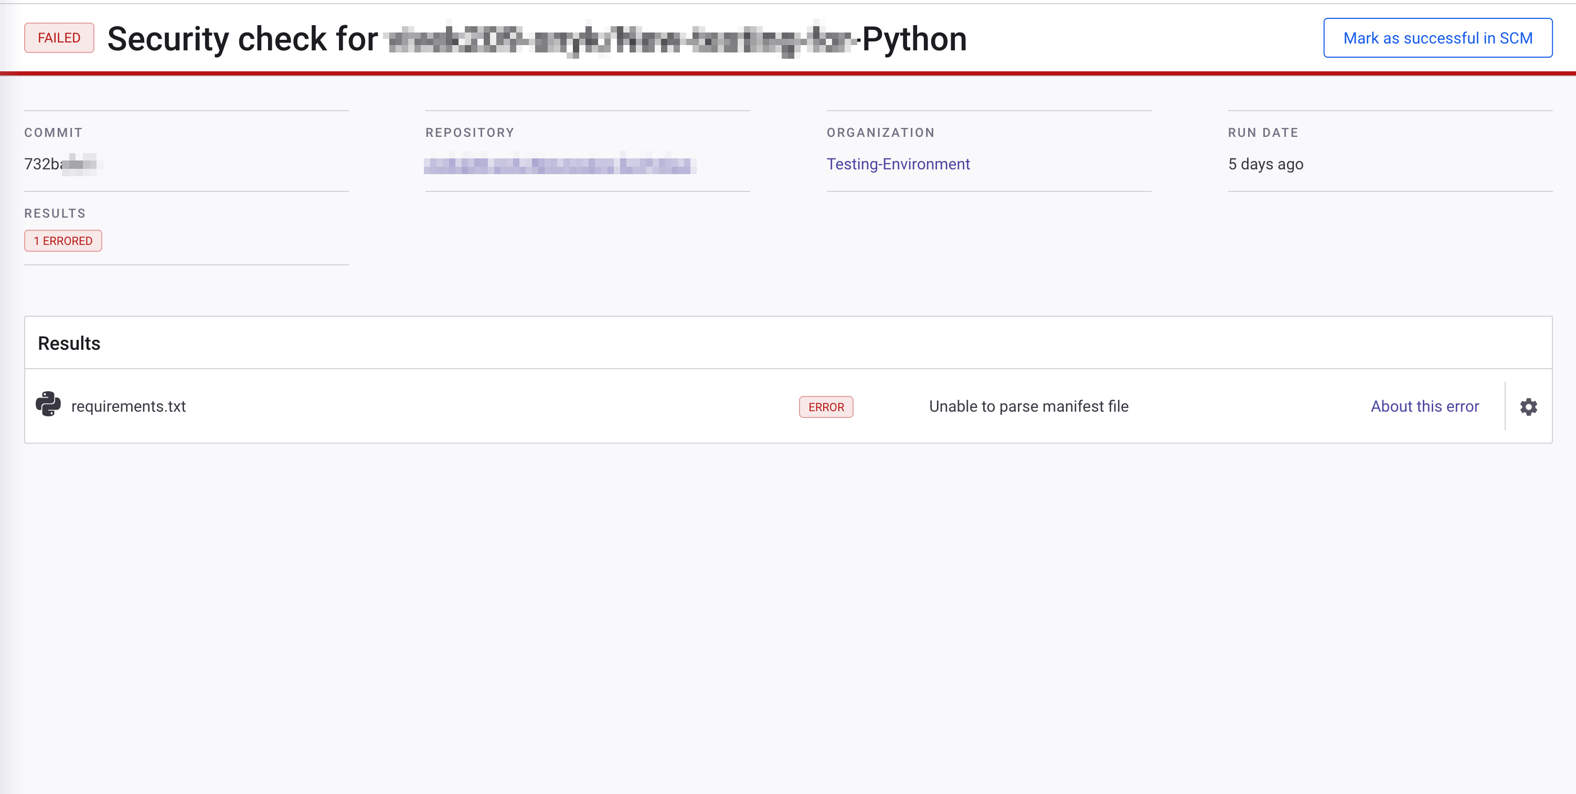
Task: Select the requirements.txt file name
Action: click(x=129, y=406)
